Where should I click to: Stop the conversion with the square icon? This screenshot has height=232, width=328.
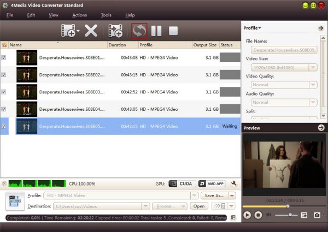[173, 31]
